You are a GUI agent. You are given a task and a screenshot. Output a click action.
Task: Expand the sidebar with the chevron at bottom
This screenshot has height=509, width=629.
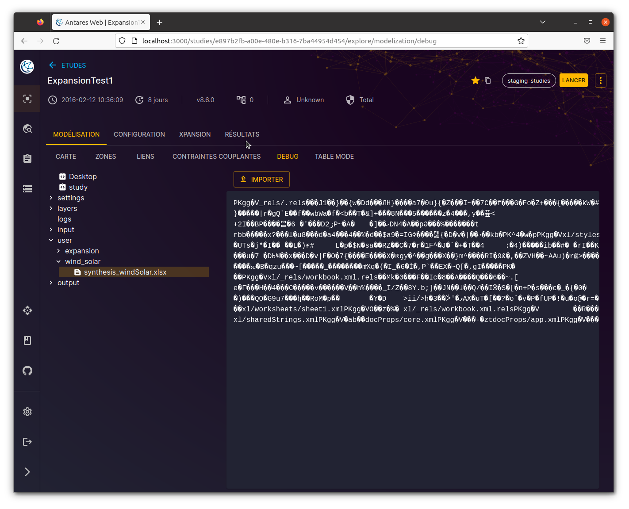(x=27, y=472)
